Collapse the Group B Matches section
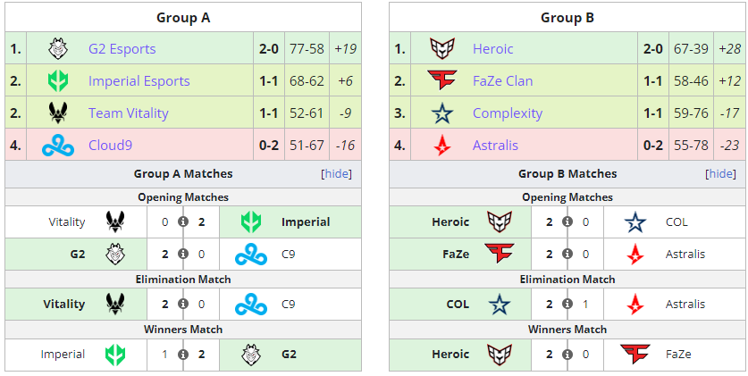Image resolution: width=748 pixels, height=376 pixels. point(721,174)
